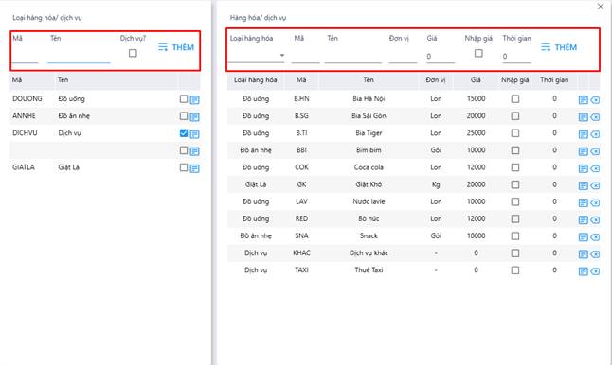The height and width of the screenshot is (365, 612).
Task: Click the Đơn vị column header
Action: click(x=436, y=79)
